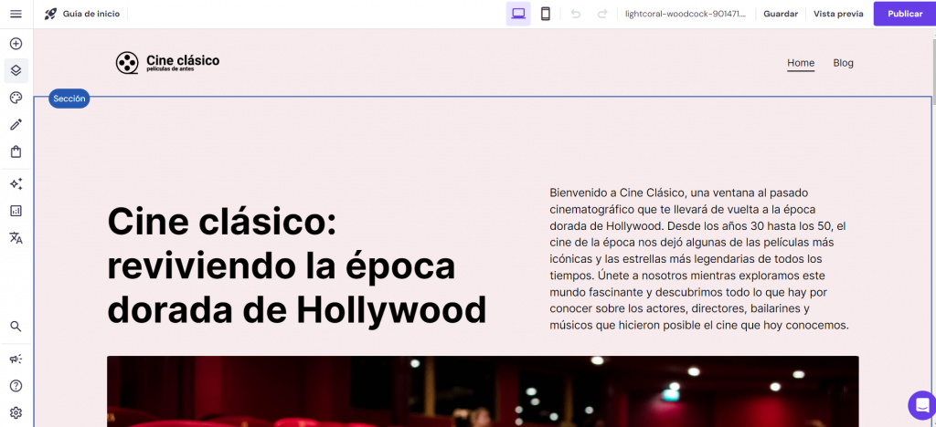Open the help question mark icon
Viewport: 936px width, 427px height.
16,386
